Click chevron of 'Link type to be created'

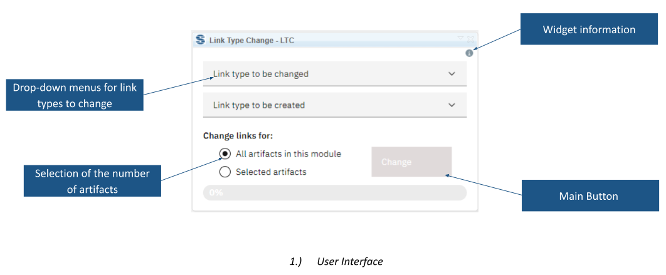pos(452,105)
